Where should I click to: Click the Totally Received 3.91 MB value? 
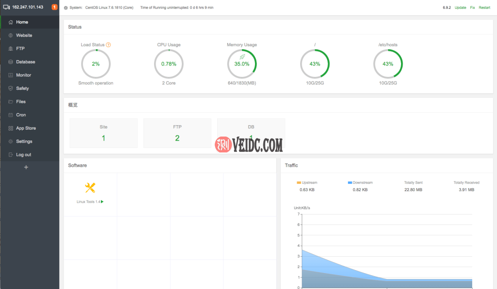tap(466, 190)
